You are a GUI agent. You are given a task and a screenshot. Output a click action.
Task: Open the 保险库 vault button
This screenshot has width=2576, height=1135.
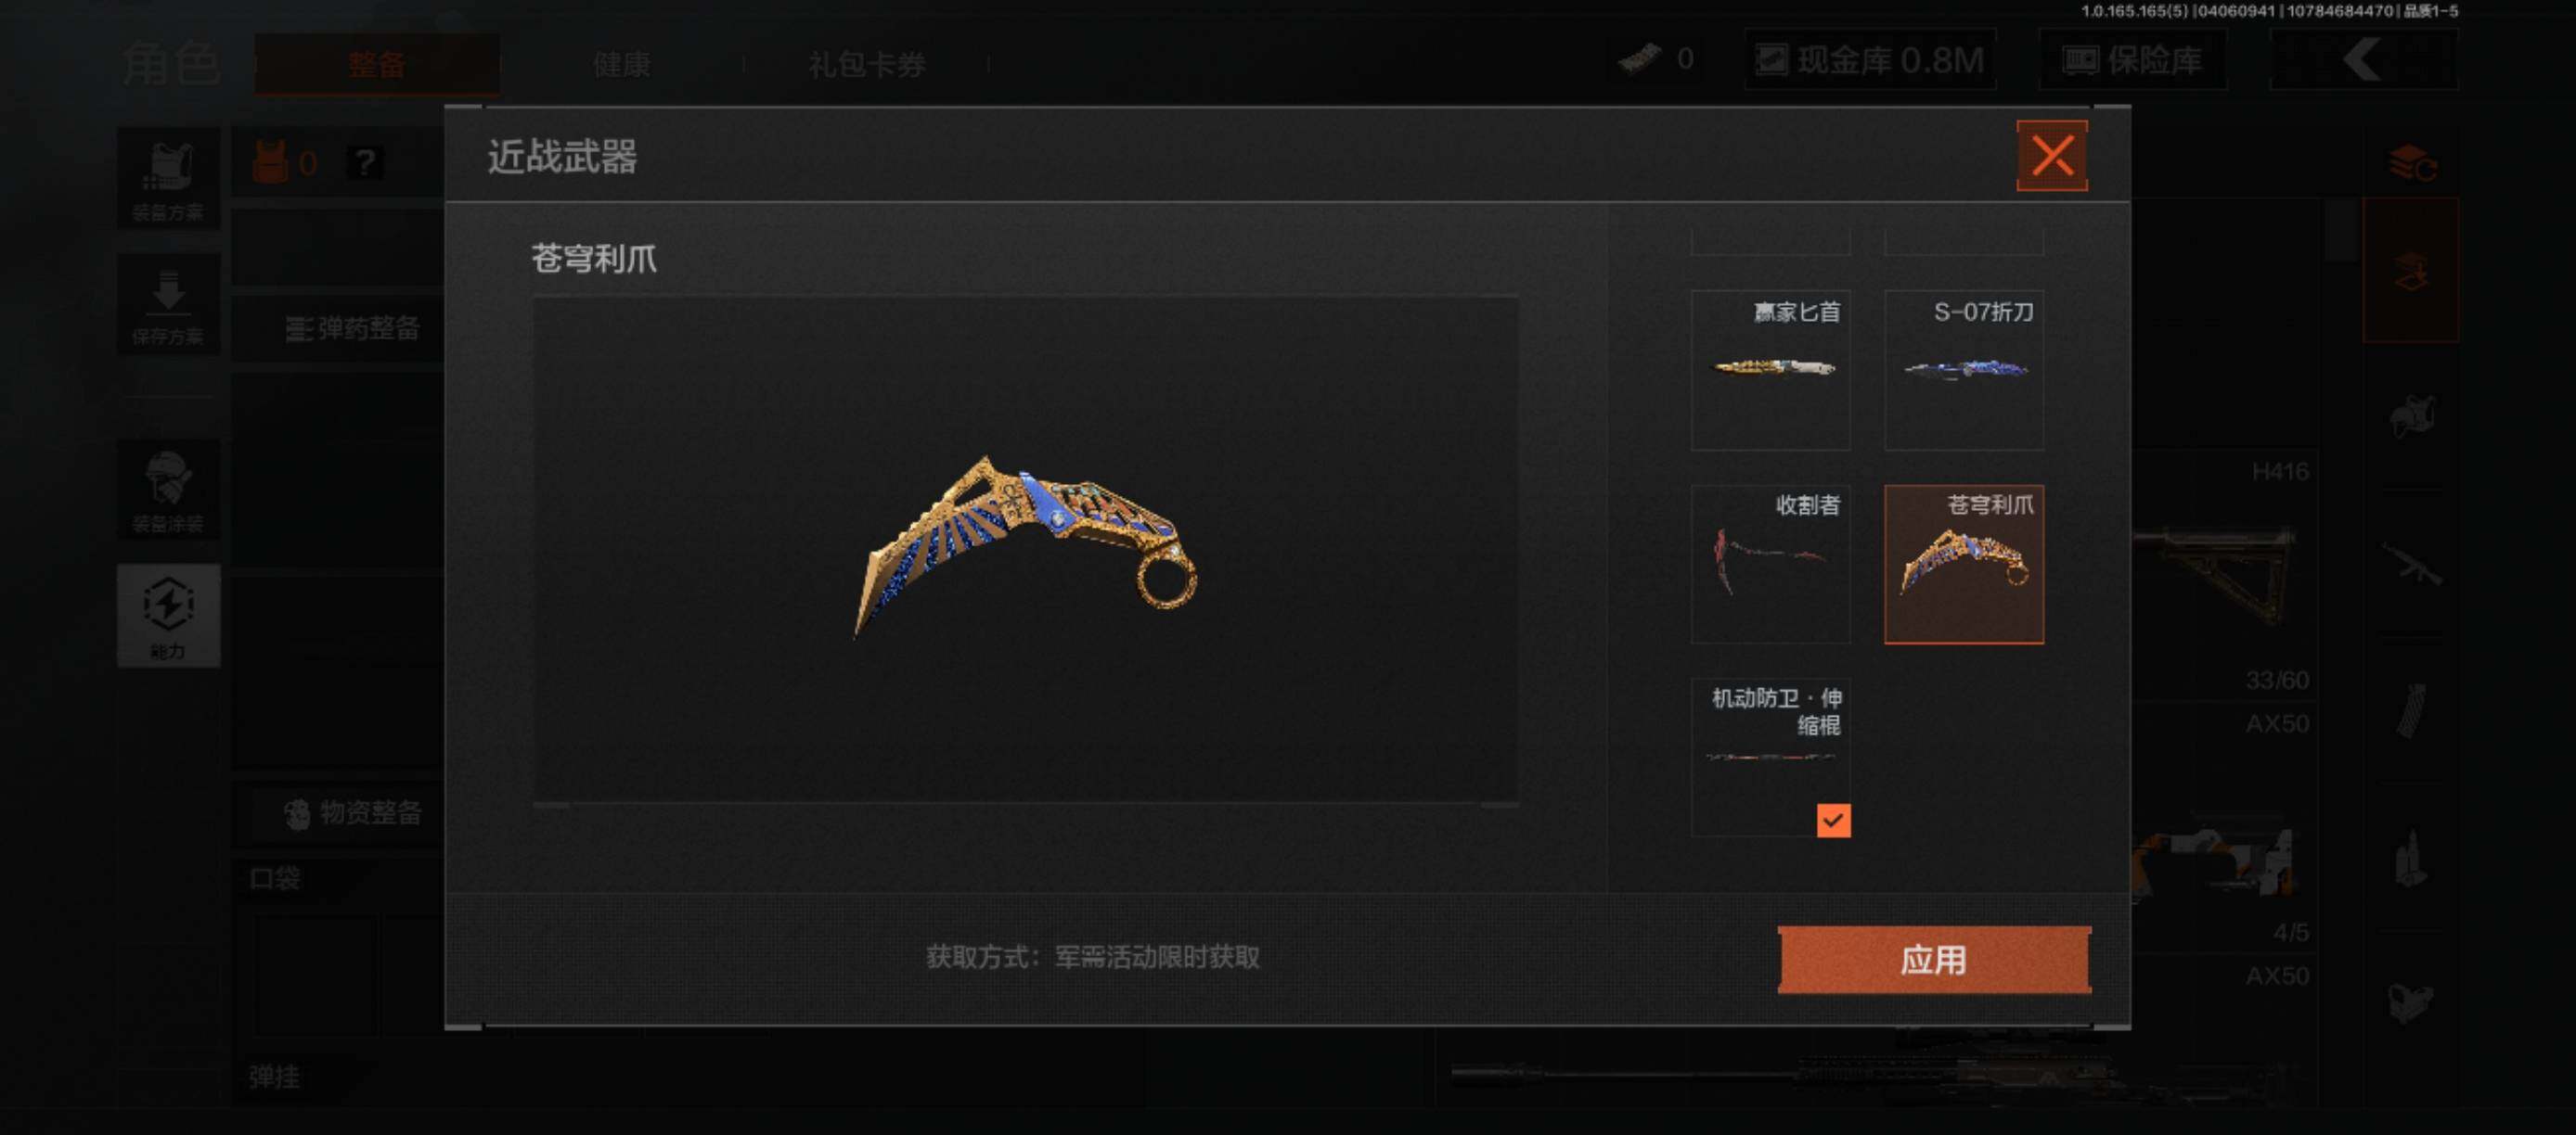[x=2133, y=60]
